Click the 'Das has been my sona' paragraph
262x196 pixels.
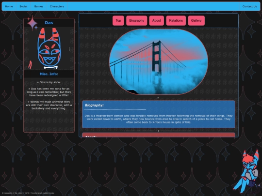(x=49, y=92)
